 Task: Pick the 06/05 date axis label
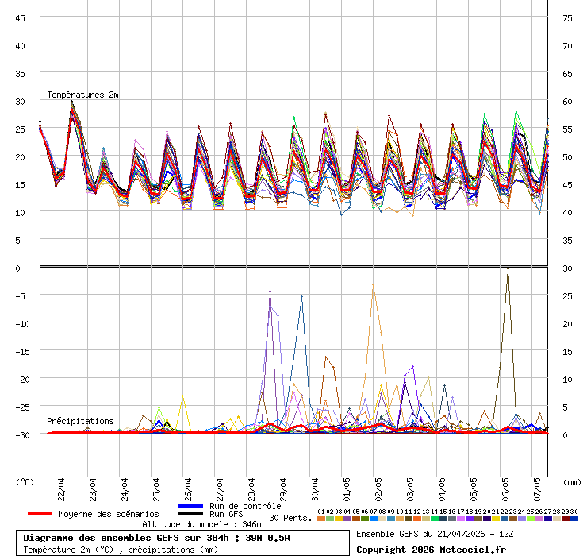pos(505,488)
